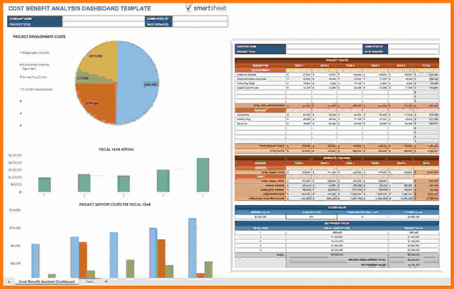Click the sheet navigation arrow at bottom left

tap(9, 282)
